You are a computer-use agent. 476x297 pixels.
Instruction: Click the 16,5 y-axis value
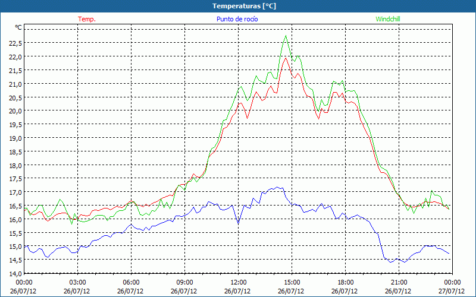(x=15, y=206)
